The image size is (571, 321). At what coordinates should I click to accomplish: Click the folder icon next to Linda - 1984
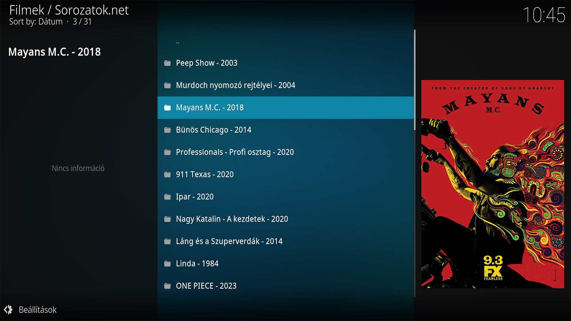point(167,264)
